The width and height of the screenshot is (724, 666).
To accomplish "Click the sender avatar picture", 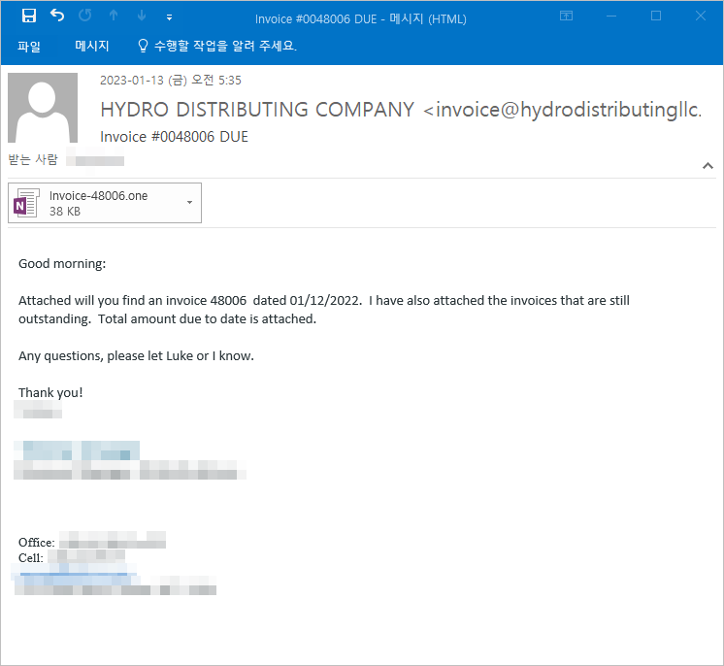I will [43, 108].
